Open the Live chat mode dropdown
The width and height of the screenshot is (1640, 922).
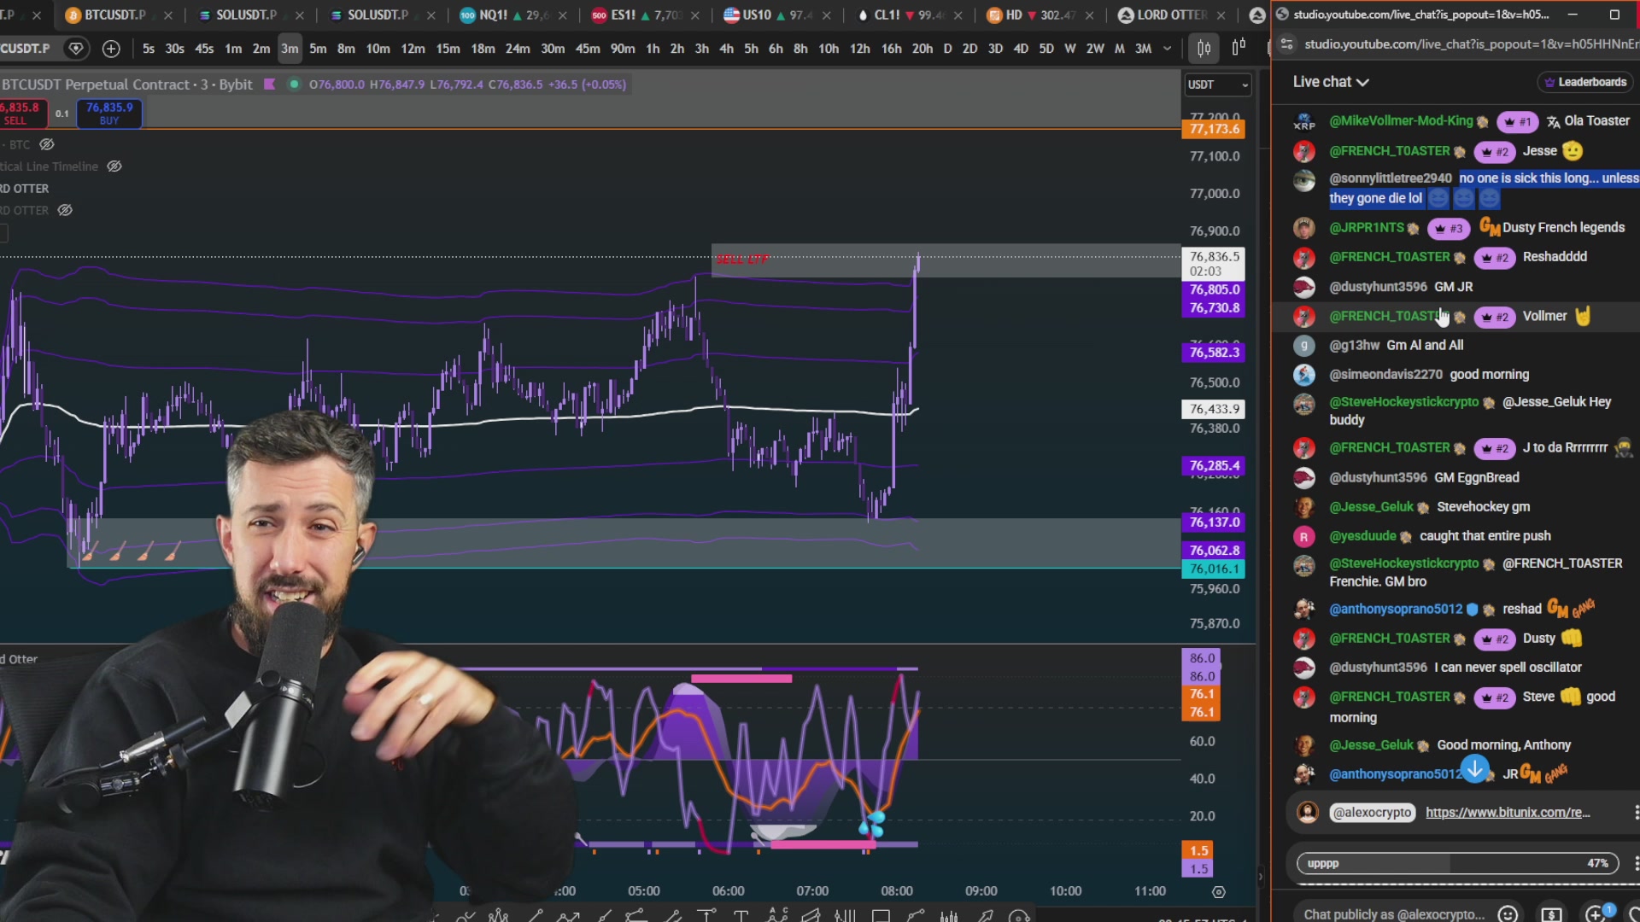tap(1330, 82)
